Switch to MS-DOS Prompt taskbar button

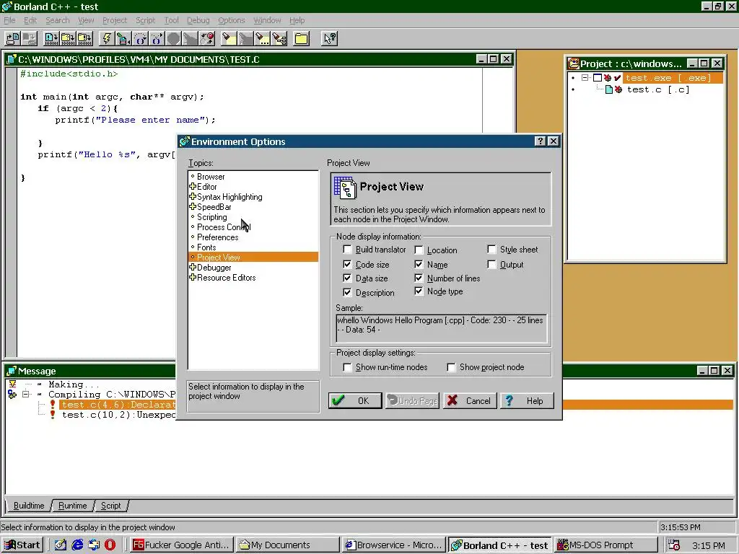click(x=606, y=545)
